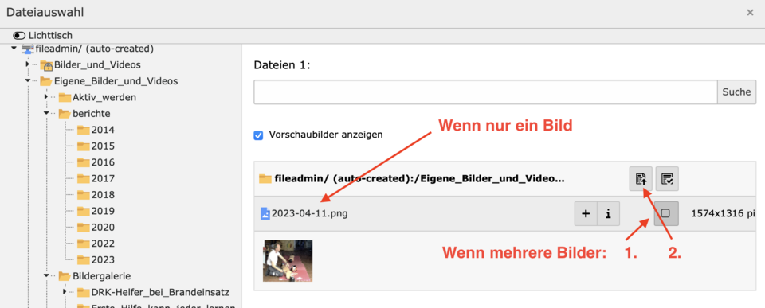765x308 pixels.
Task: Click the import selection icon button
Action: click(641, 179)
